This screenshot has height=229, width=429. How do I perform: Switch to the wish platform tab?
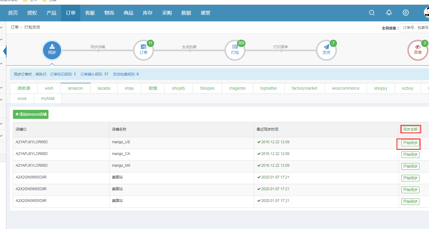[x=49, y=88]
